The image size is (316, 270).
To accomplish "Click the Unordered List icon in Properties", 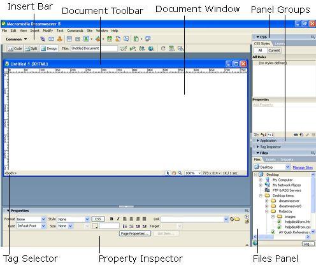I will click(125, 226).
